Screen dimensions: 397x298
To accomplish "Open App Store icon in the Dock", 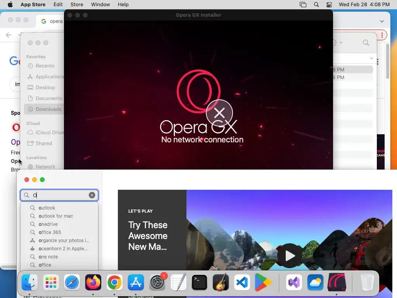I will [136, 282].
